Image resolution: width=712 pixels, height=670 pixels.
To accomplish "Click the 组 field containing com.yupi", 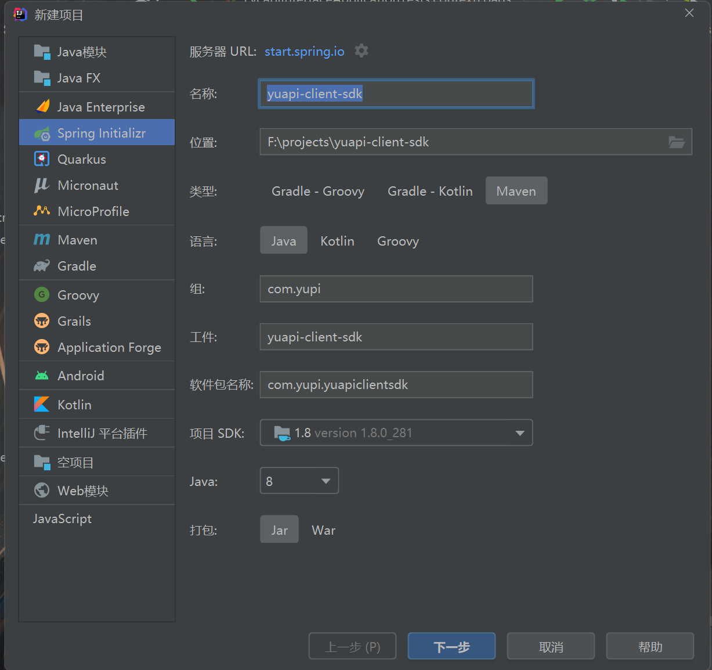I will [x=396, y=289].
